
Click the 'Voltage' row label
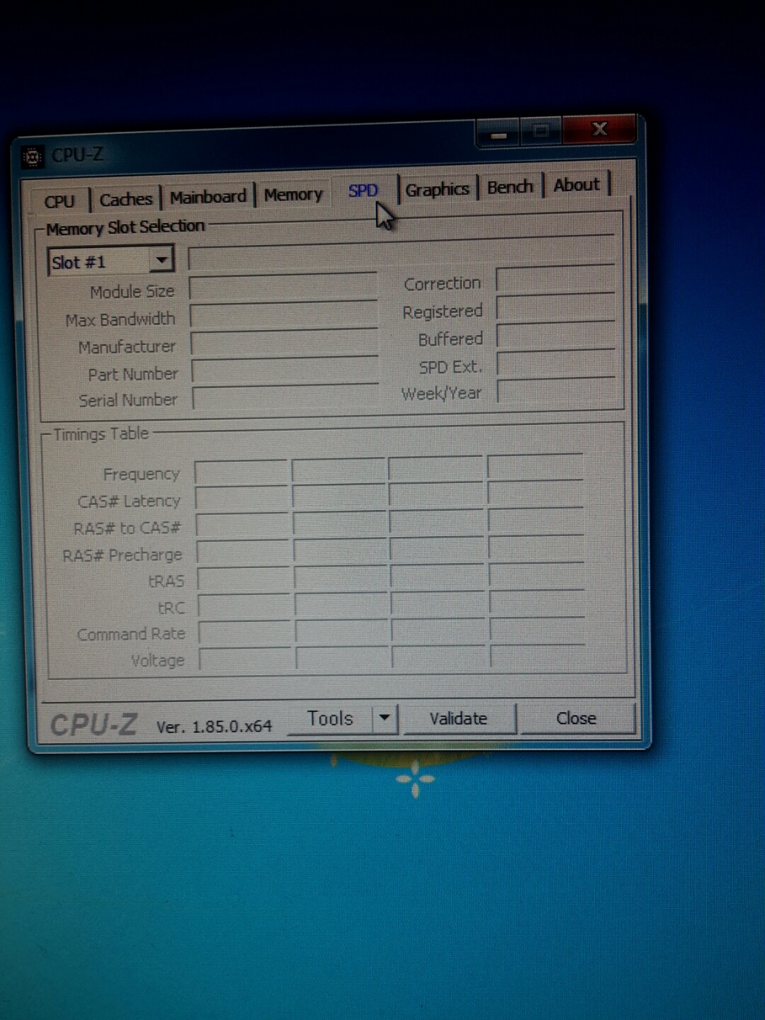pyautogui.click(x=158, y=661)
